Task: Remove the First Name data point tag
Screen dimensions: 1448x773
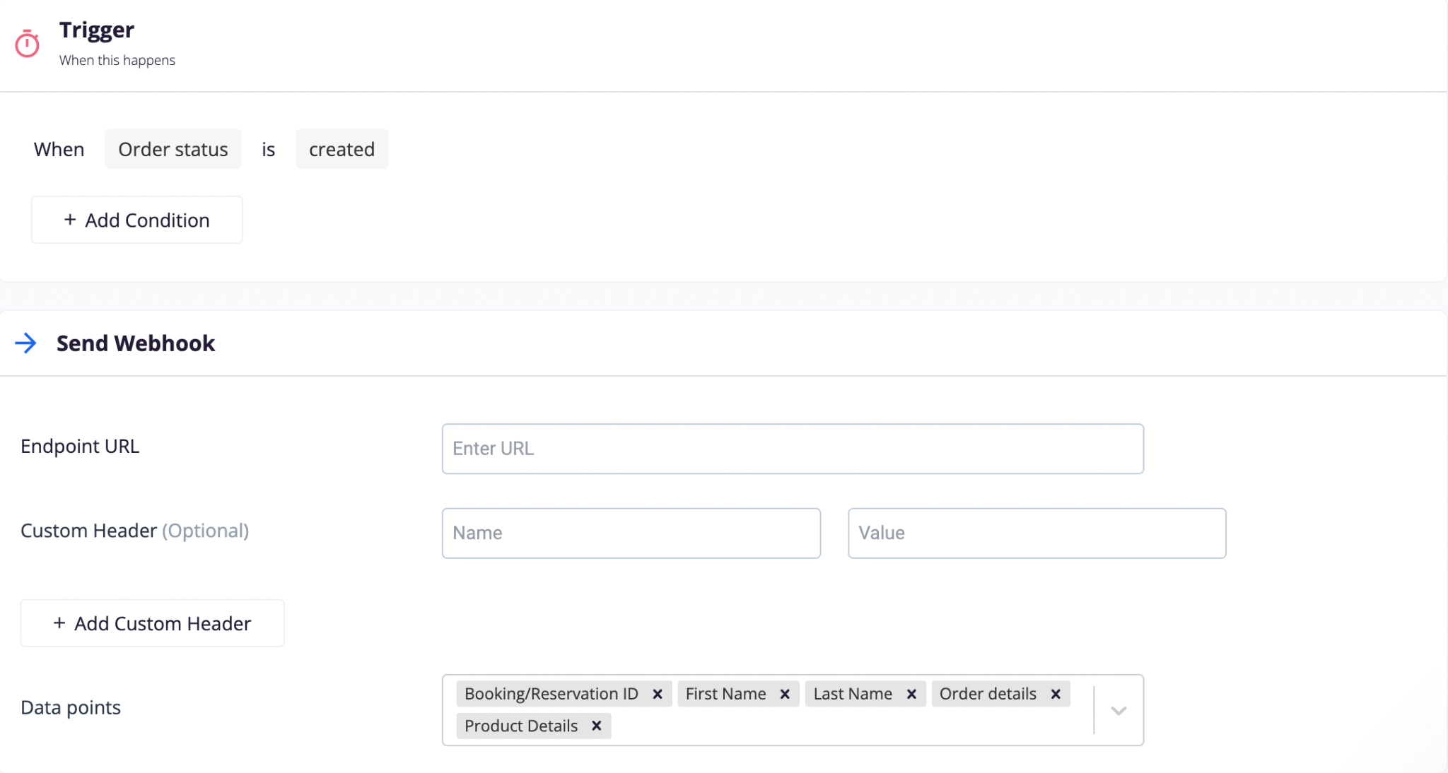Action: 784,694
